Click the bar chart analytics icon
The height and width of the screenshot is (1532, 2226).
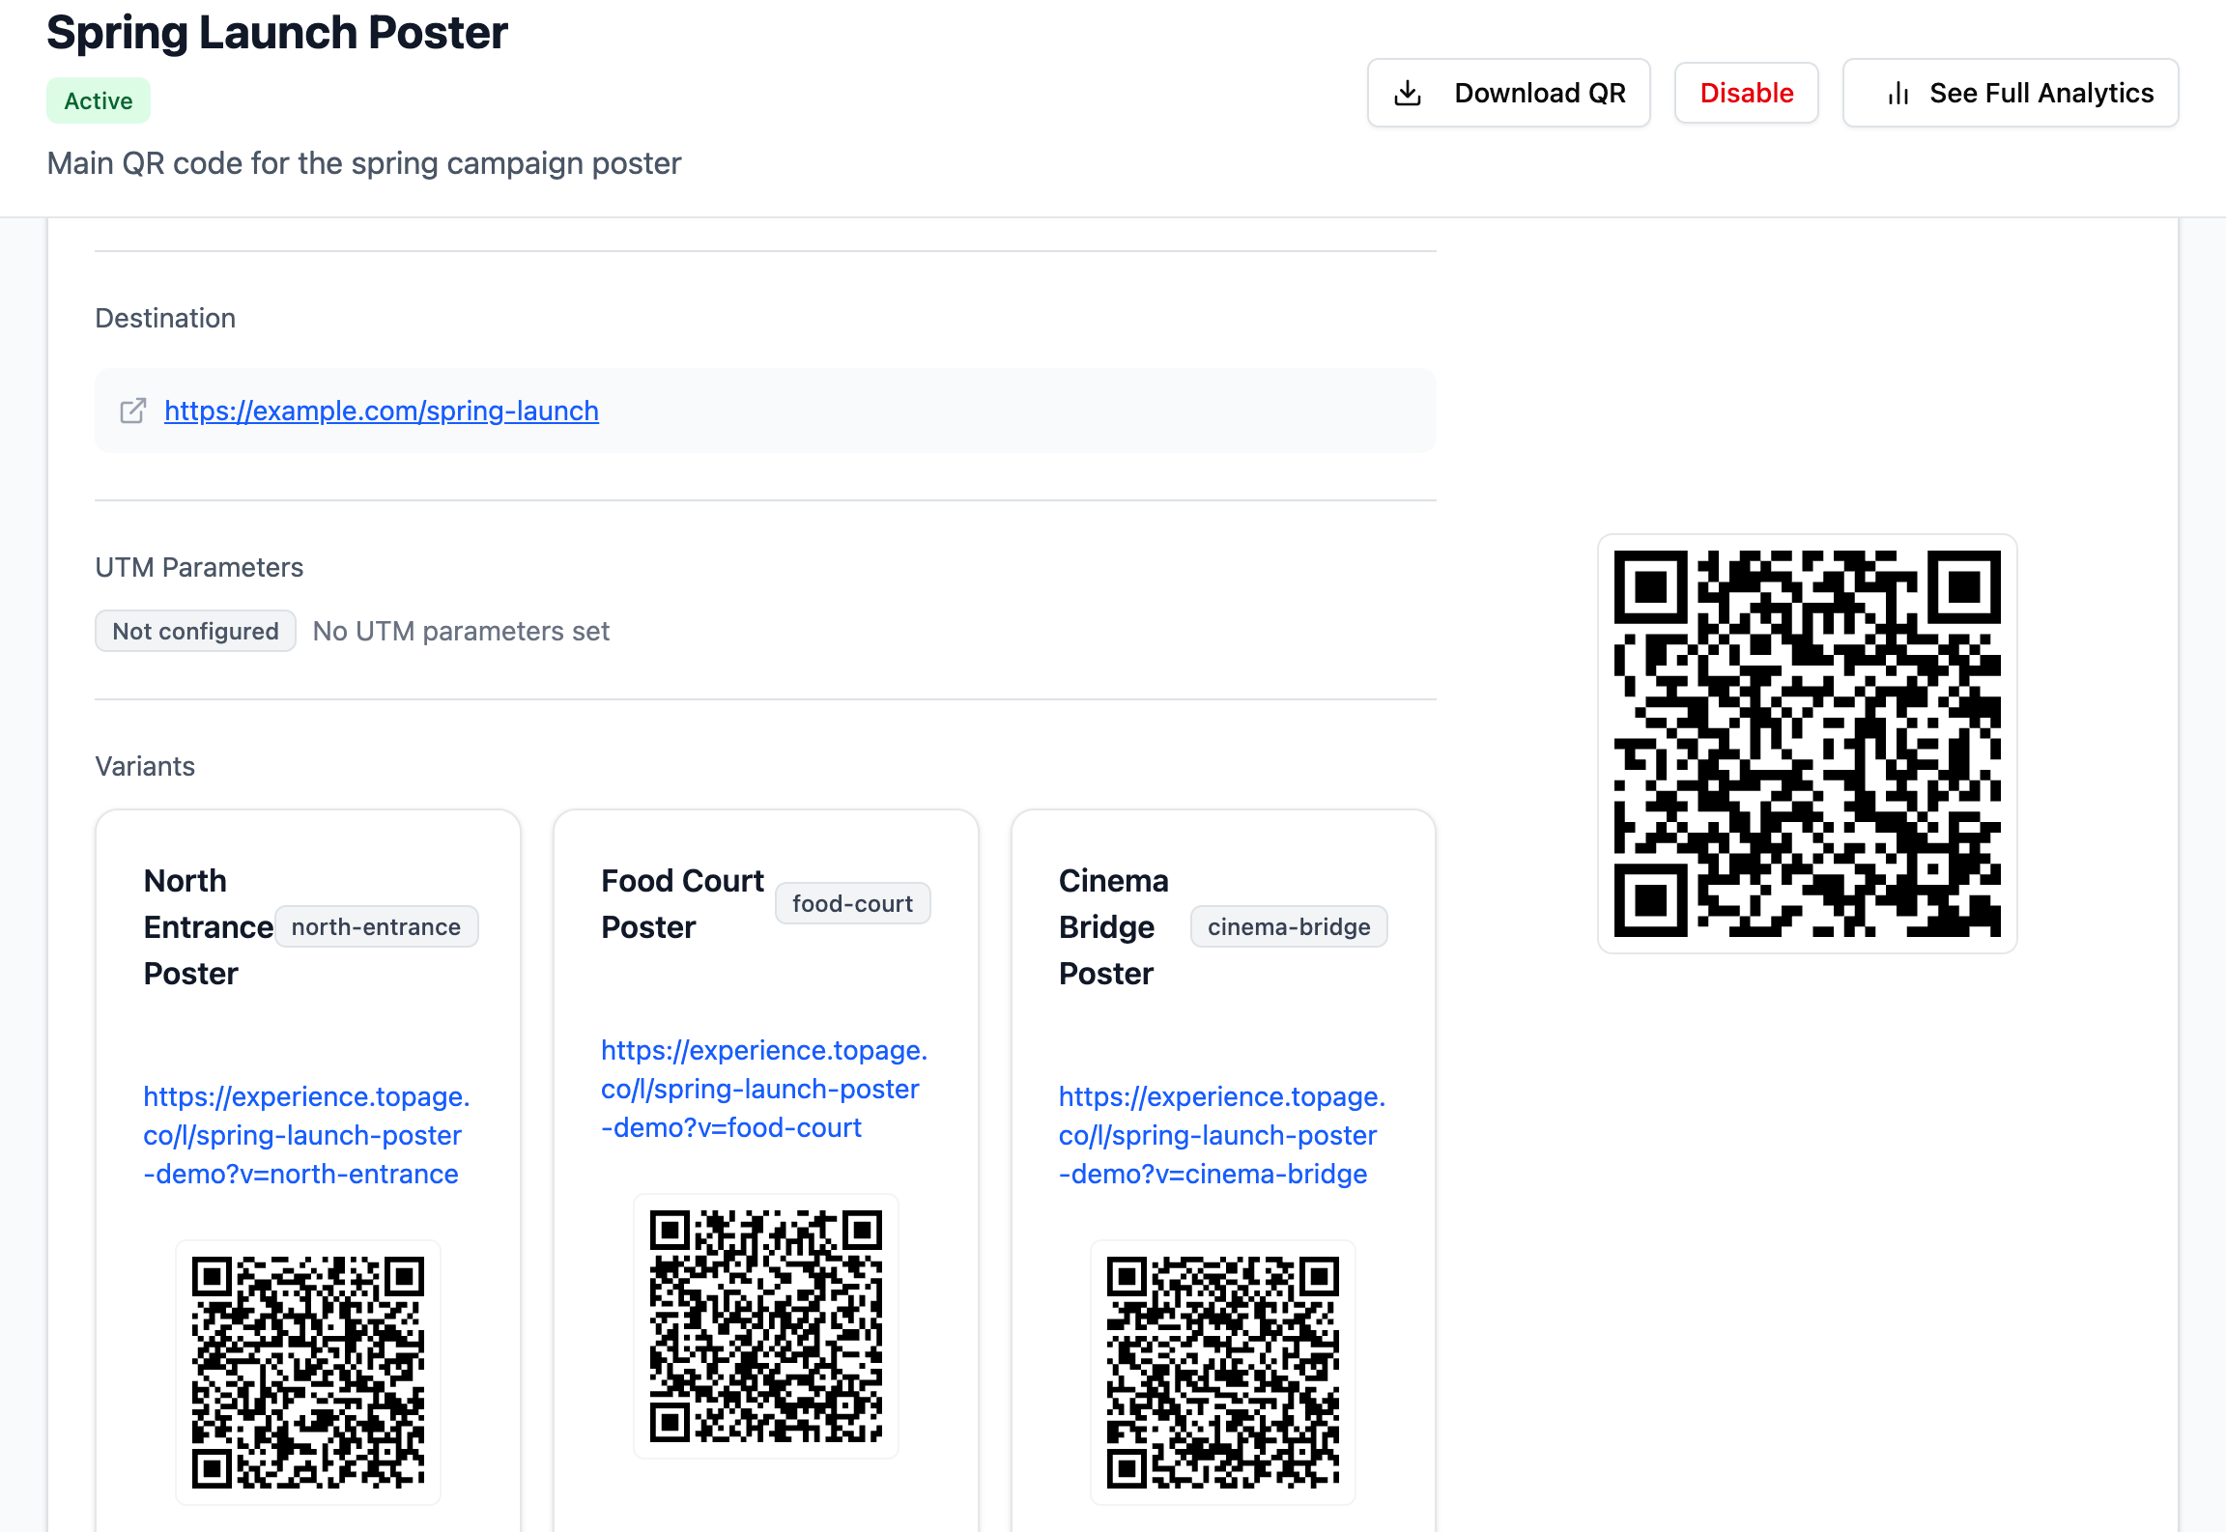[x=1898, y=93]
